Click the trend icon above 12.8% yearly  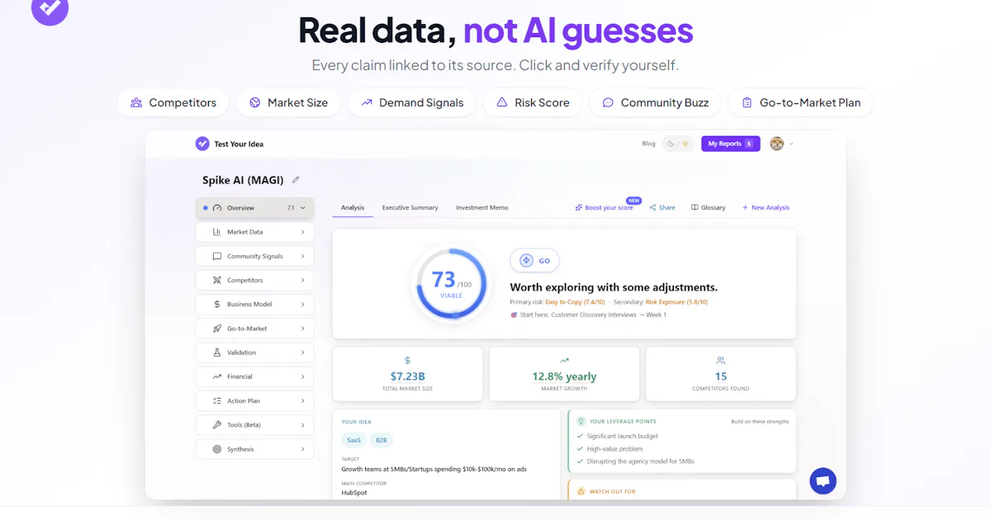564,361
